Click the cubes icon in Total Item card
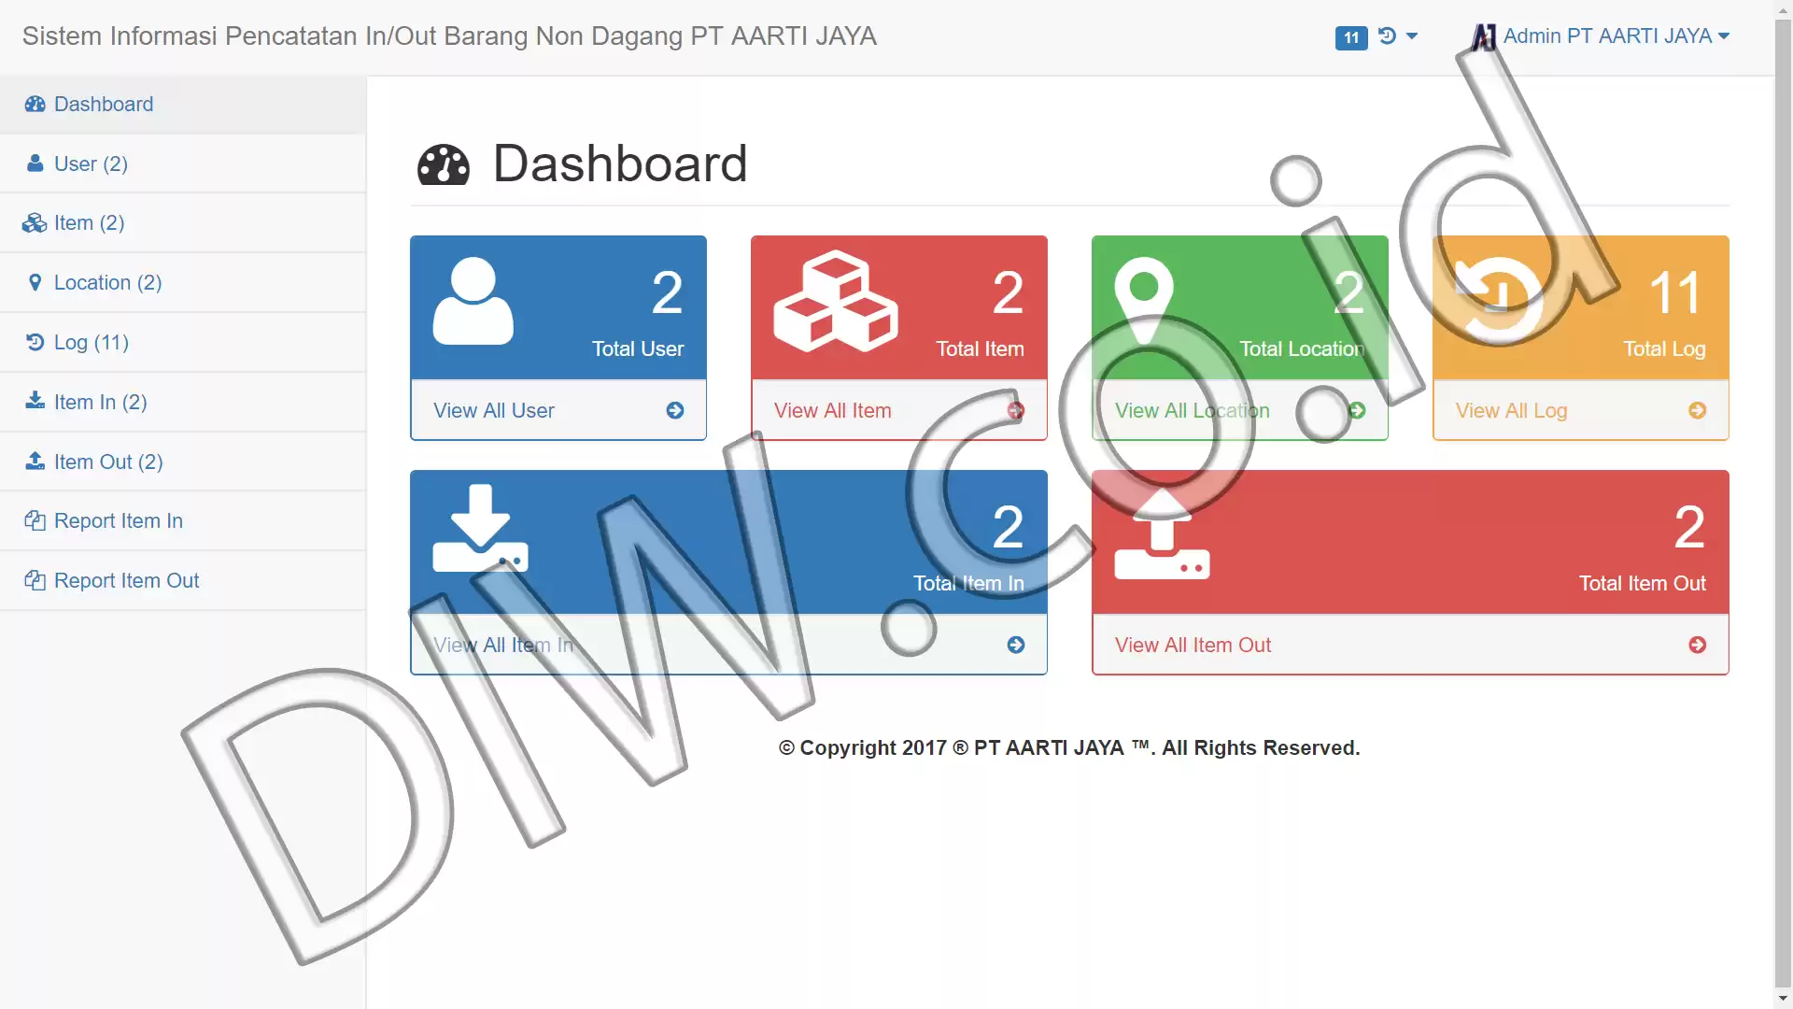 836,301
